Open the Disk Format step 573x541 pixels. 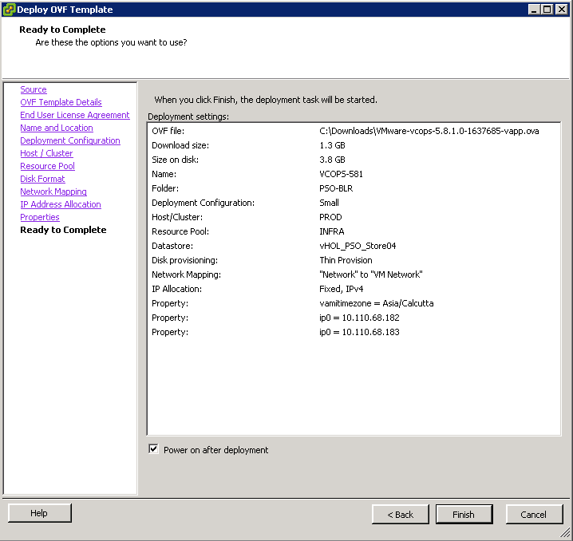pos(42,179)
